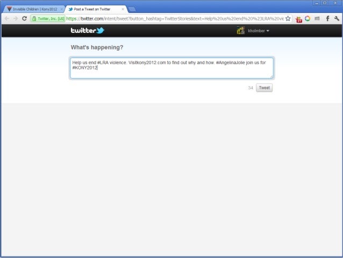
Task: Click the green Twitter, Inc. security padlock
Action: [x=34, y=19]
